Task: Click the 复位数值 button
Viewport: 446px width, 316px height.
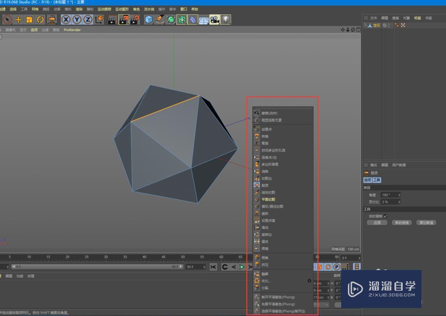Action: pos(426,222)
